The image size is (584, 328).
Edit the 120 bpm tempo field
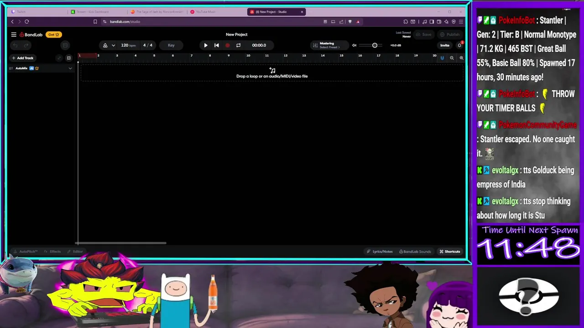tap(128, 45)
